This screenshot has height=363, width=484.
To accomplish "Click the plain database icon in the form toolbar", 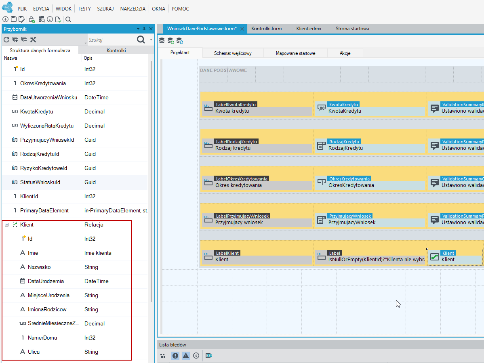I will click(162, 41).
